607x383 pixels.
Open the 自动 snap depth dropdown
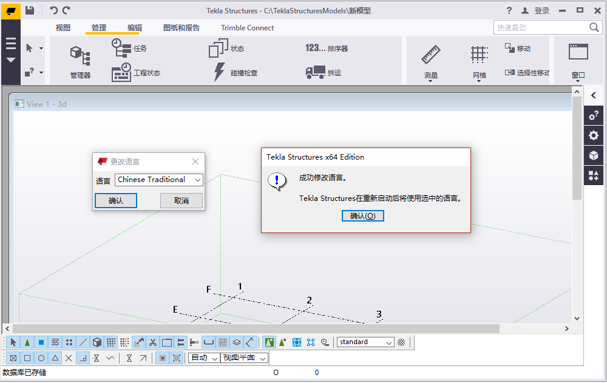click(x=204, y=358)
